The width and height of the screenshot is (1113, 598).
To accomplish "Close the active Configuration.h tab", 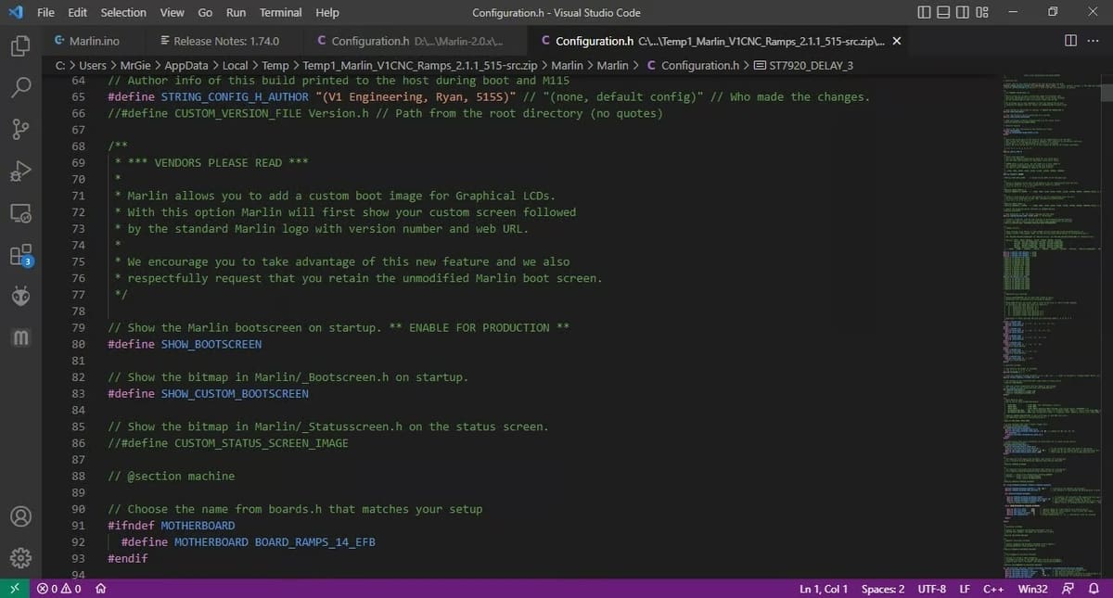I will point(897,41).
